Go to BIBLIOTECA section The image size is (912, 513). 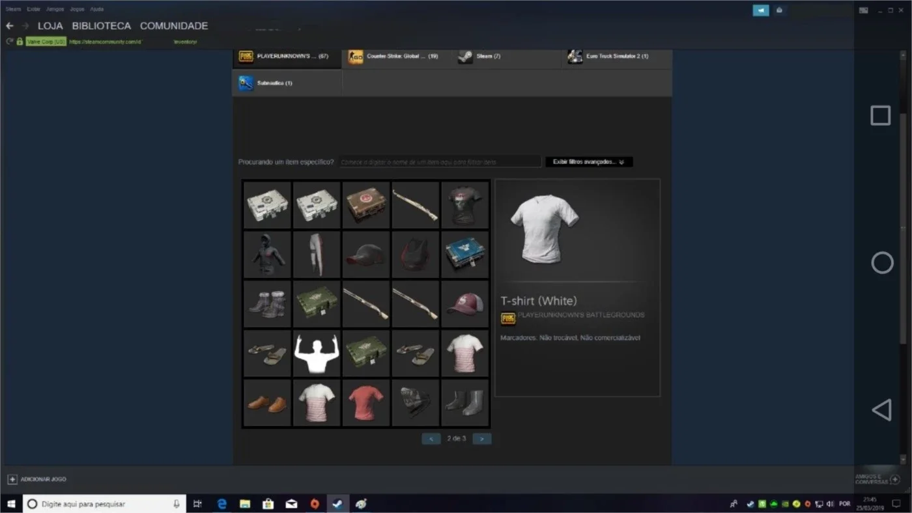pos(101,26)
